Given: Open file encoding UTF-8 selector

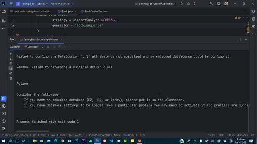Looking at the screenshot, I should [230, 135].
